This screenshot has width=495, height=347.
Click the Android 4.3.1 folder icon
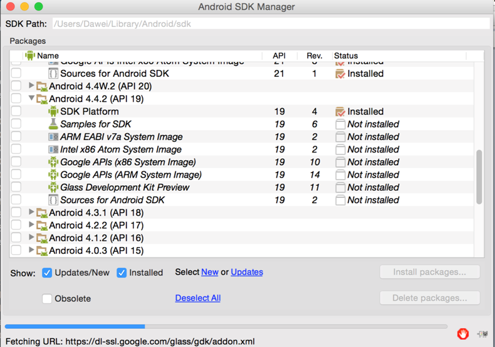(x=42, y=213)
